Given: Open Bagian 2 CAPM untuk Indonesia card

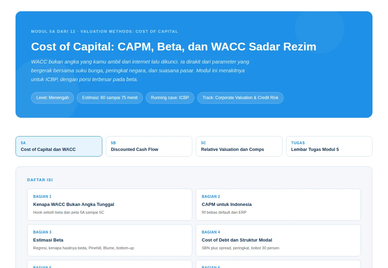Looking at the screenshot, I should (x=278, y=205).
